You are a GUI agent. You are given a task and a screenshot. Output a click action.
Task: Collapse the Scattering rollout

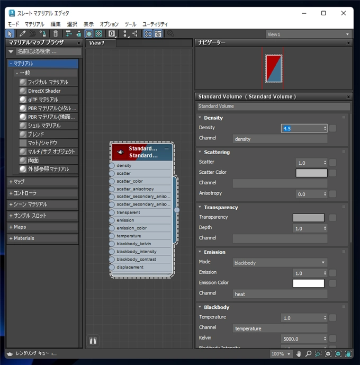[x=200, y=152]
